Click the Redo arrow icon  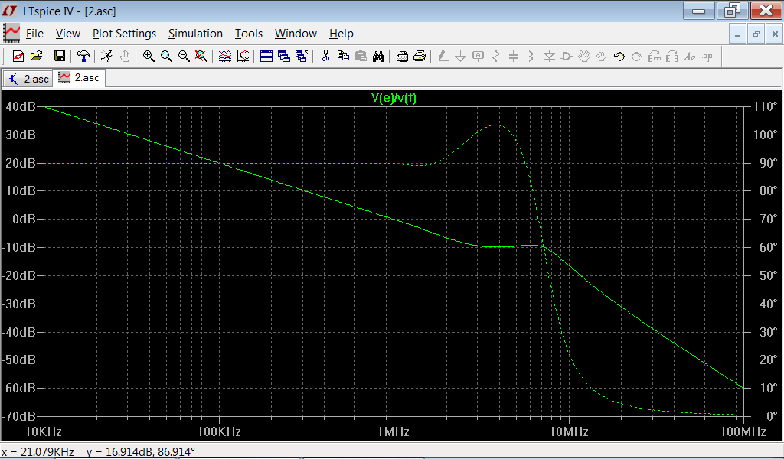(636, 57)
